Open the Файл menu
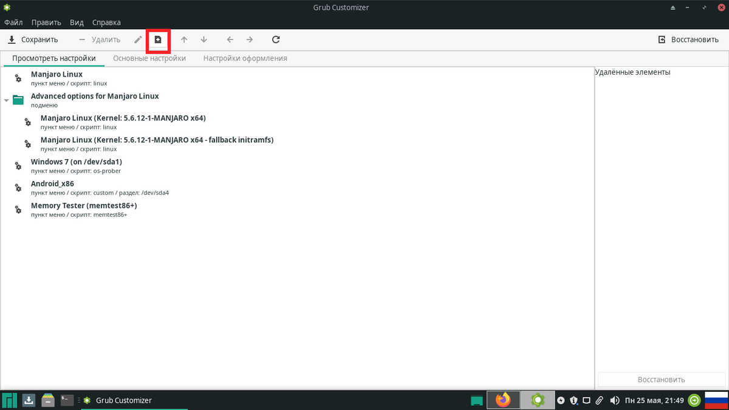The image size is (729, 410). (x=13, y=22)
